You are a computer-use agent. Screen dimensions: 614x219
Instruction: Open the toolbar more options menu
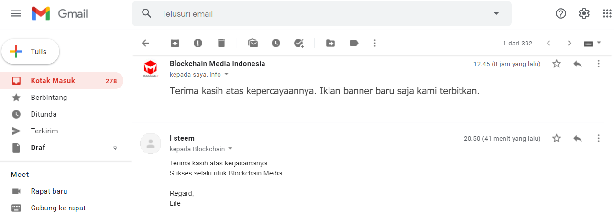(x=375, y=43)
